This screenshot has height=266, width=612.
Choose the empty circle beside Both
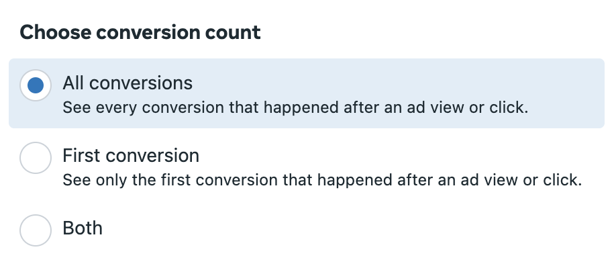[36, 230]
